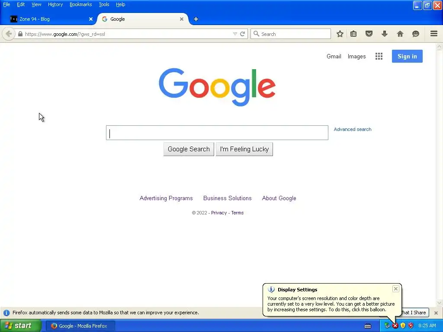Open About Google link

point(279,198)
